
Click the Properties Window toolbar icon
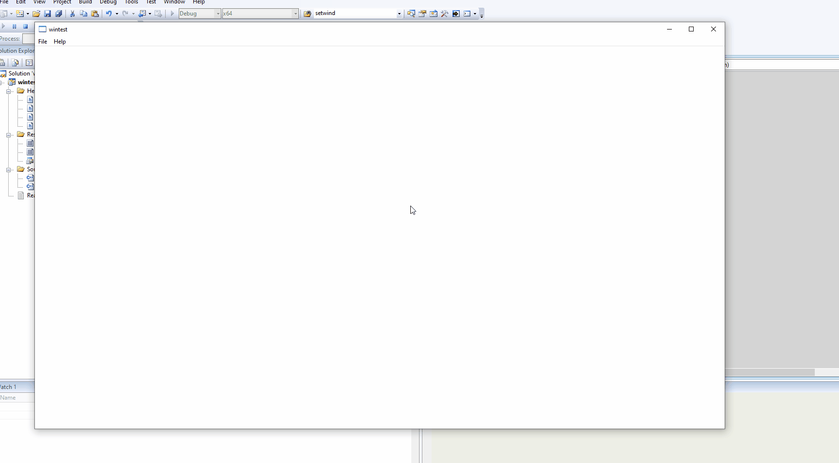[x=422, y=14]
